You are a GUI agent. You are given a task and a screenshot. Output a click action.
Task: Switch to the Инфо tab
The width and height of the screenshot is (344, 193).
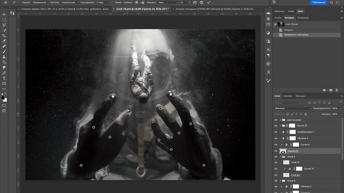pyautogui.click(x=291, y=11)
